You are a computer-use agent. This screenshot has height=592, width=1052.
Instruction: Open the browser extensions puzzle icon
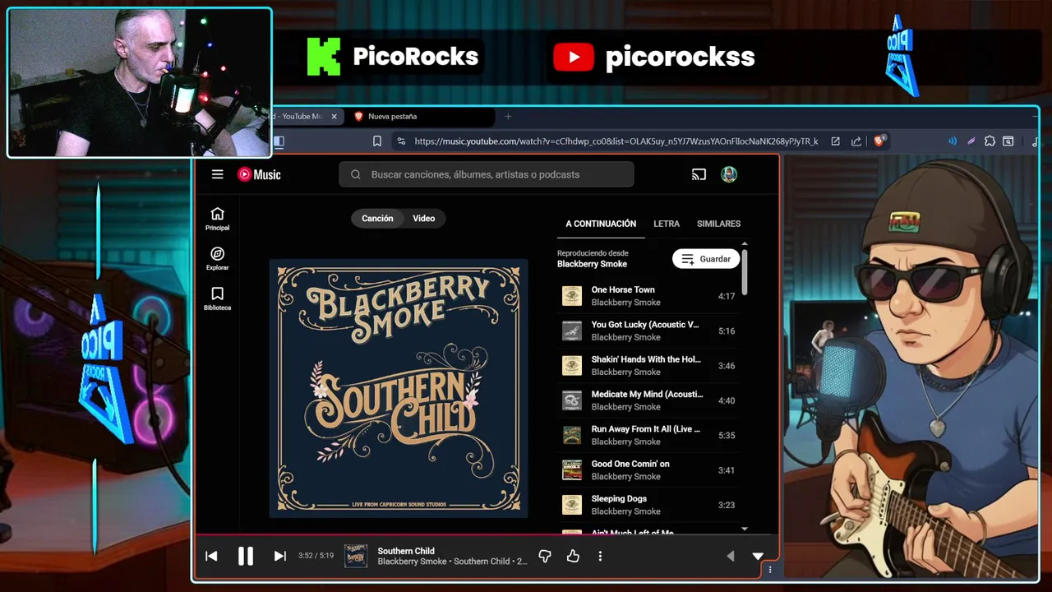(x=990, y=141)
